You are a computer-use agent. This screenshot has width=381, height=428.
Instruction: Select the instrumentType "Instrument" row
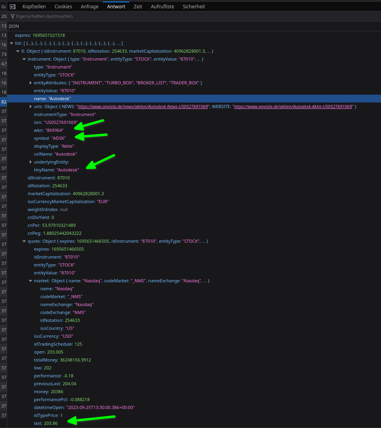(x=194, y=114)
